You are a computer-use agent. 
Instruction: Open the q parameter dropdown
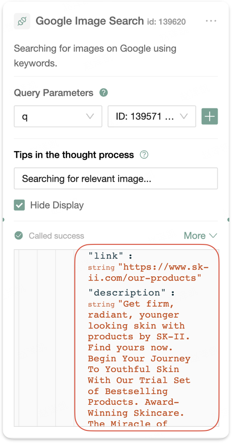pyautogui.click(x=58, y=117)
